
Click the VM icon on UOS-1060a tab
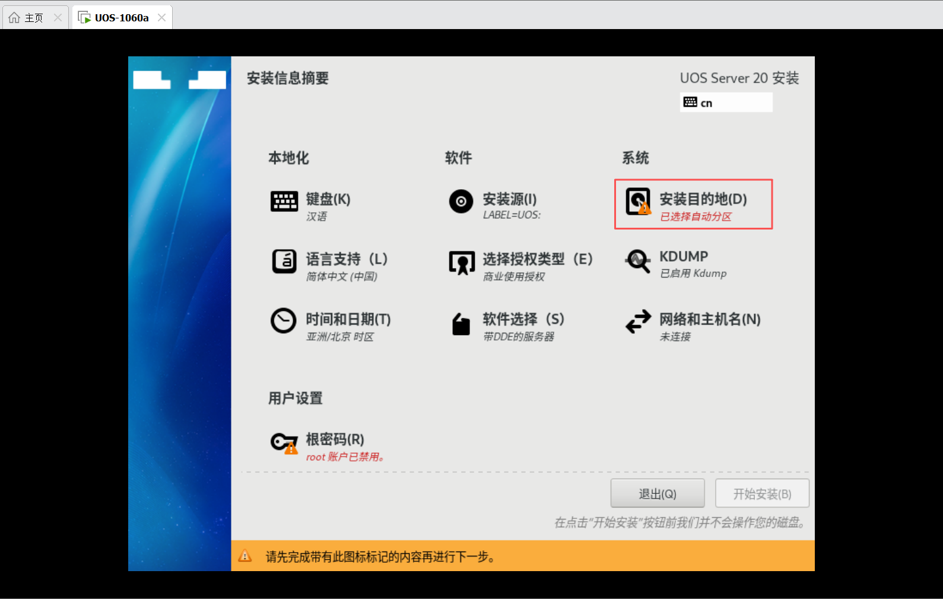click(84, 18)
